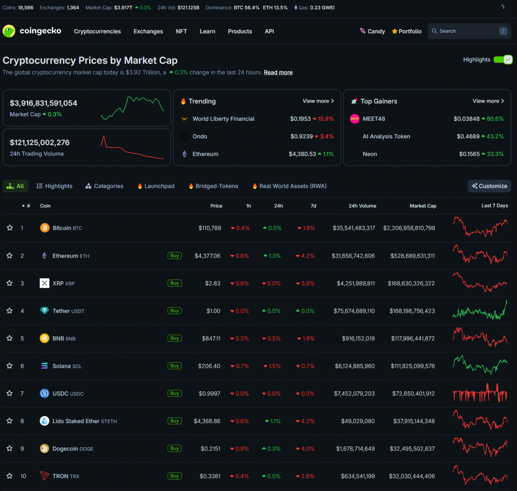Viewport: 517px width, 491px height.
Task: Follow the Read more link
Action: [x=278, y=72]
